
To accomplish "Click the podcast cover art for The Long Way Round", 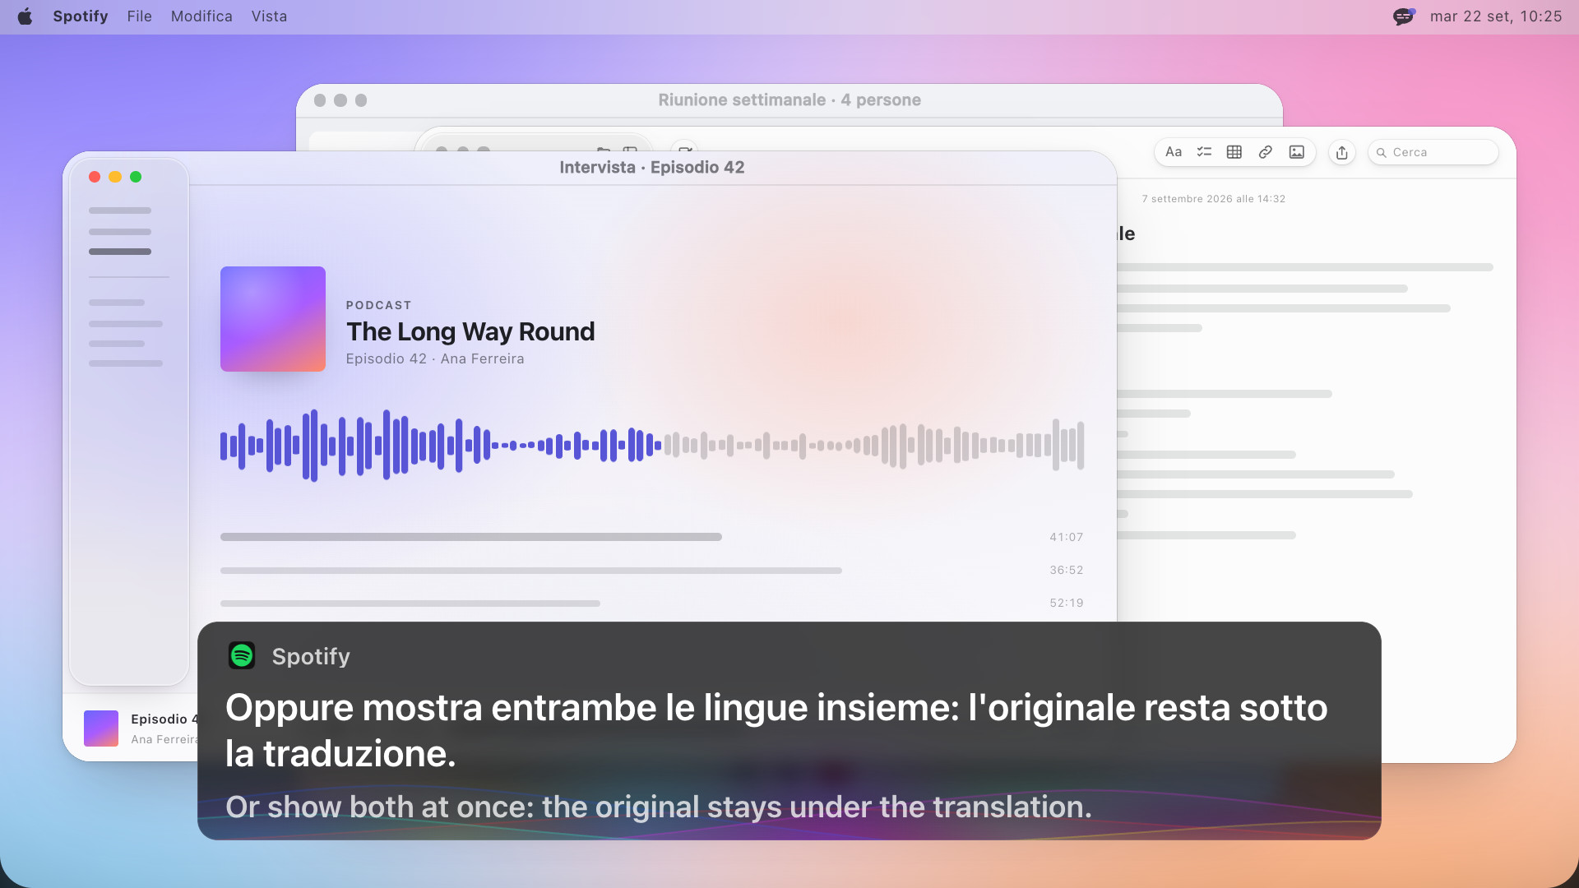I will point(273,319).
